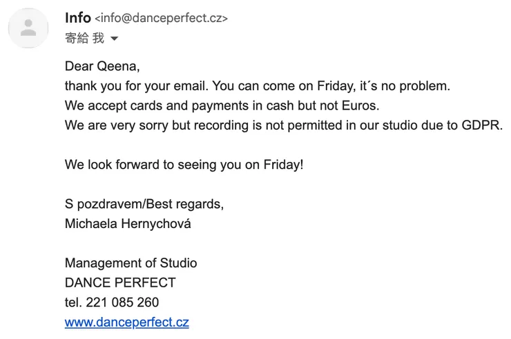Open the www.danceperfect.cz link

pyautogui.click(x=126, y=322)
